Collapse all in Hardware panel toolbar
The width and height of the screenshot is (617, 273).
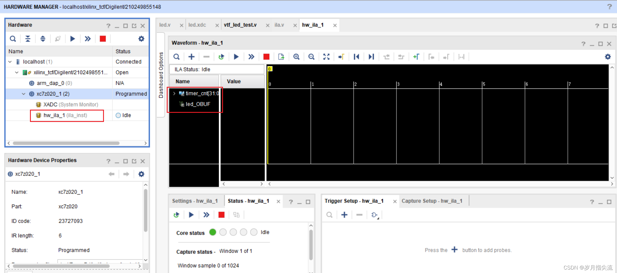pos(28,39)
